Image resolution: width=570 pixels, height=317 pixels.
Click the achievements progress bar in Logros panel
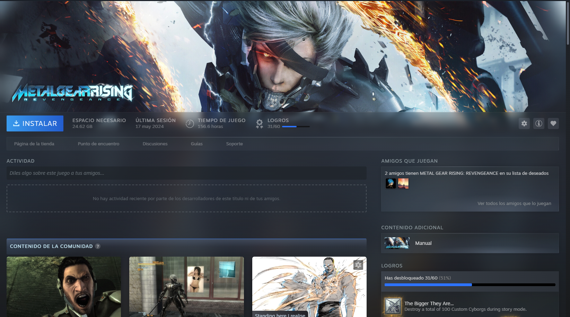(x=470, y=285)
